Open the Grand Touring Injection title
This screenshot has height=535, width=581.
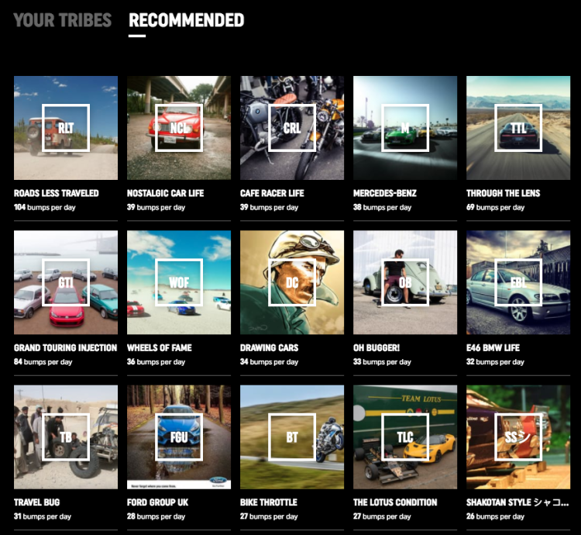(65, 348)
